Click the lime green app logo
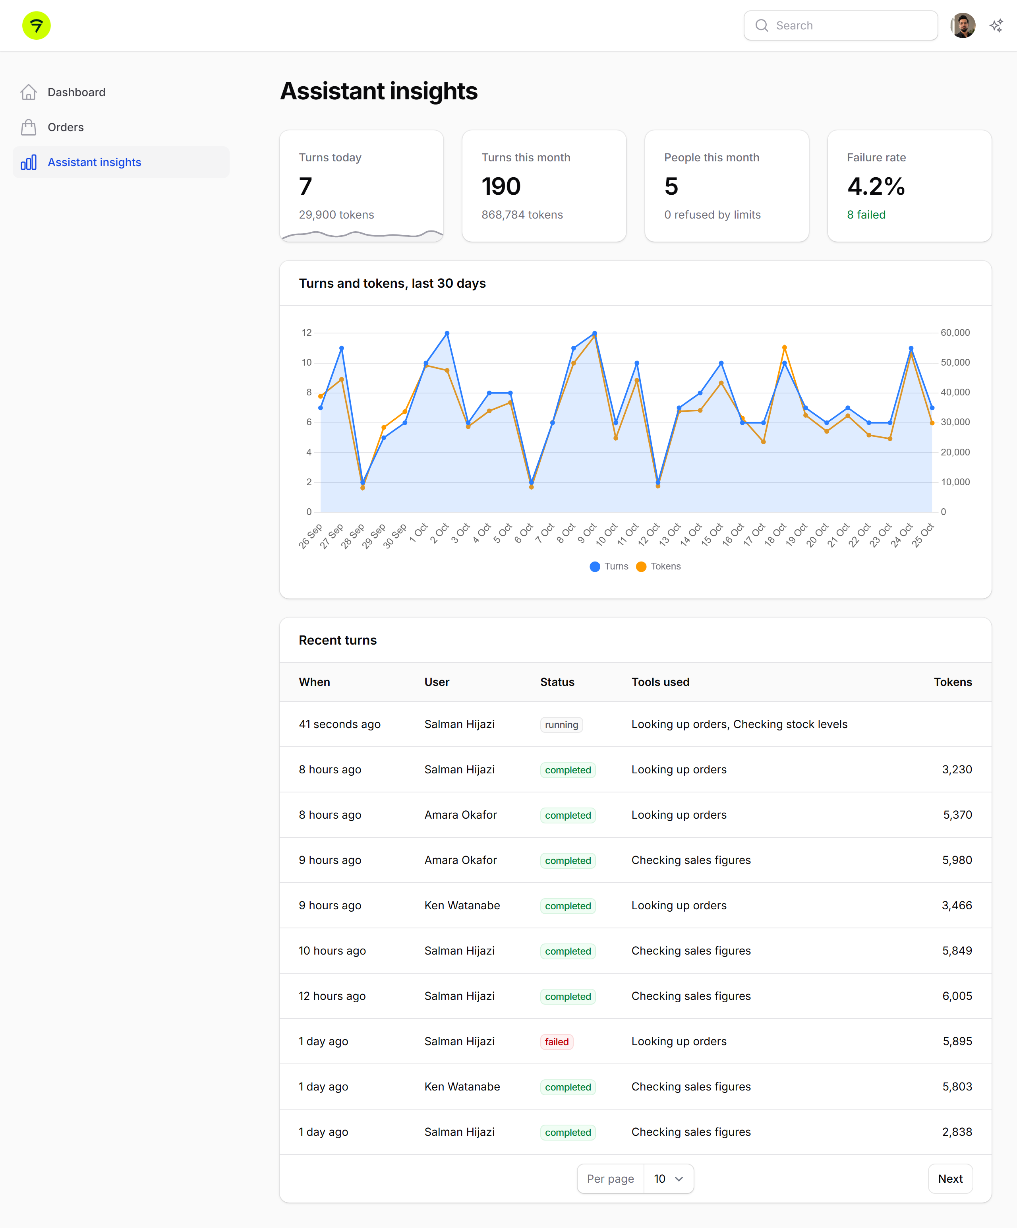The width and height of the screenshot is (1017, 1228). 36,26
